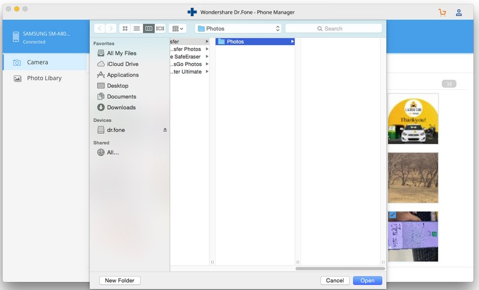Open the shopping cart icon
The width and height of the screenshot is (479, 290).
pos(442,13)
